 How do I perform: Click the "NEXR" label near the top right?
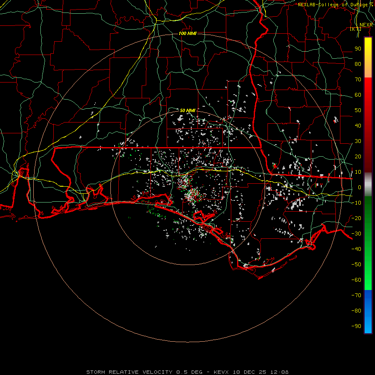pos(366,25)
